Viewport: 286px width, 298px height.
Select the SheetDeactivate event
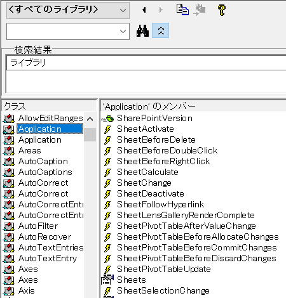coord(151,193)
